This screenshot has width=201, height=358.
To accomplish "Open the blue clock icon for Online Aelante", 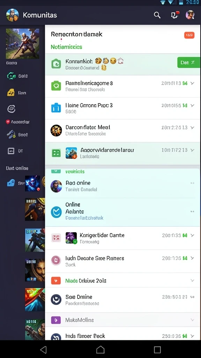I will click(56, 212).
